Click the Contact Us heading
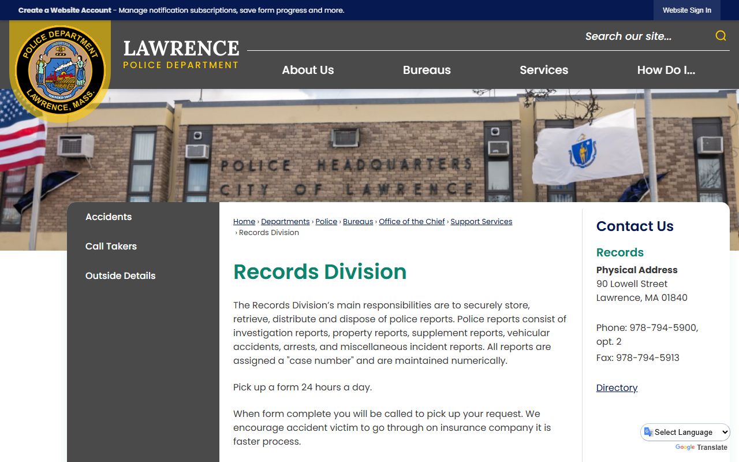 click(635, 226)
